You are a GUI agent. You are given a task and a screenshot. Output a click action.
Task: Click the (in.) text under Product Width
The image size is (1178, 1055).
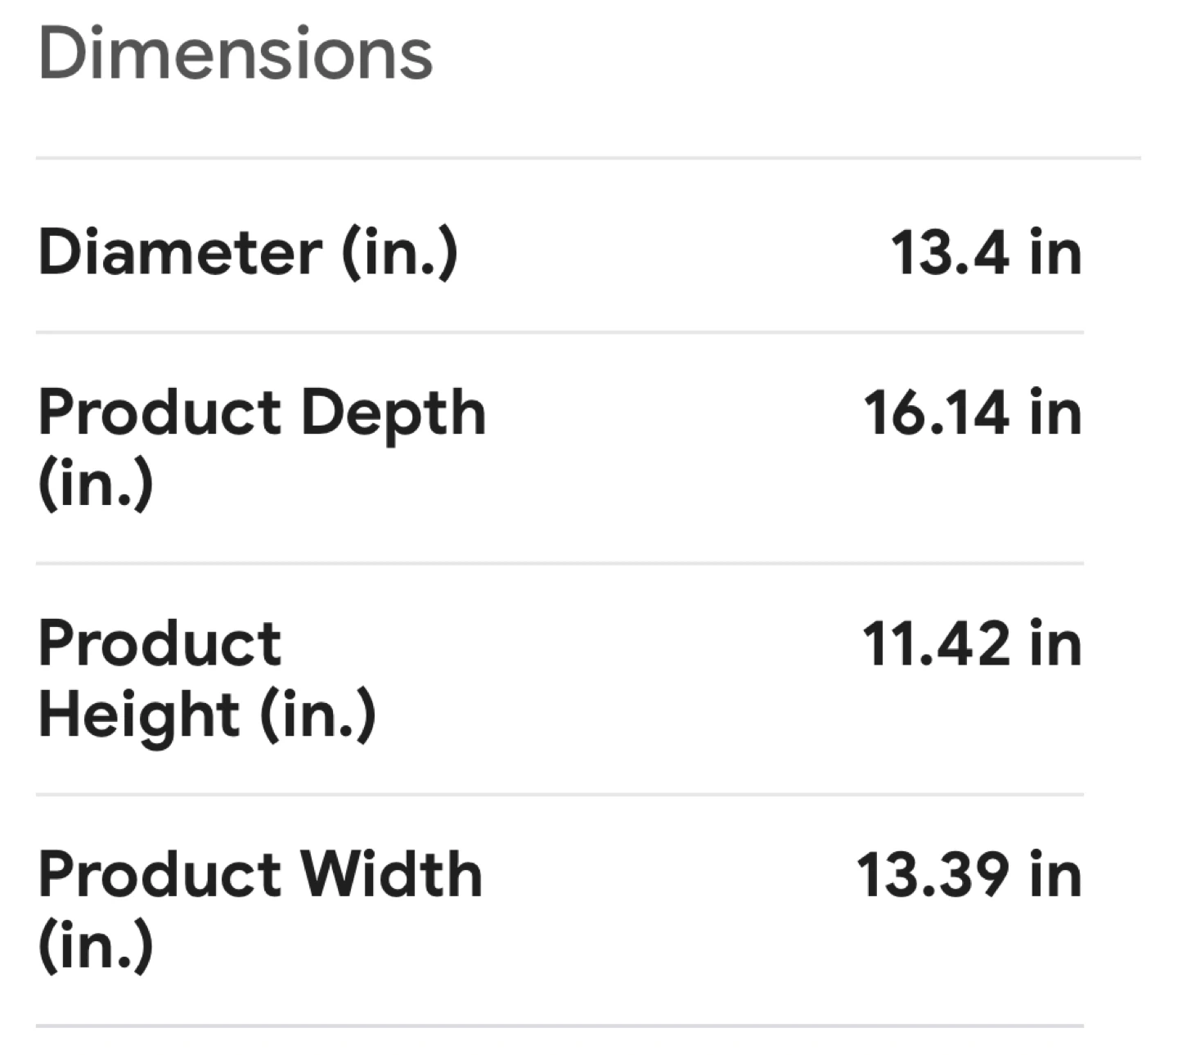95,946
